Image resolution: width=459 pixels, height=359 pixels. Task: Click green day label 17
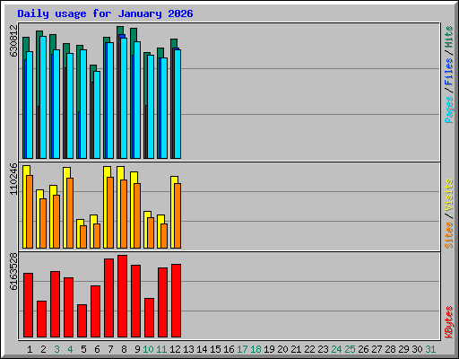point(242,349)
